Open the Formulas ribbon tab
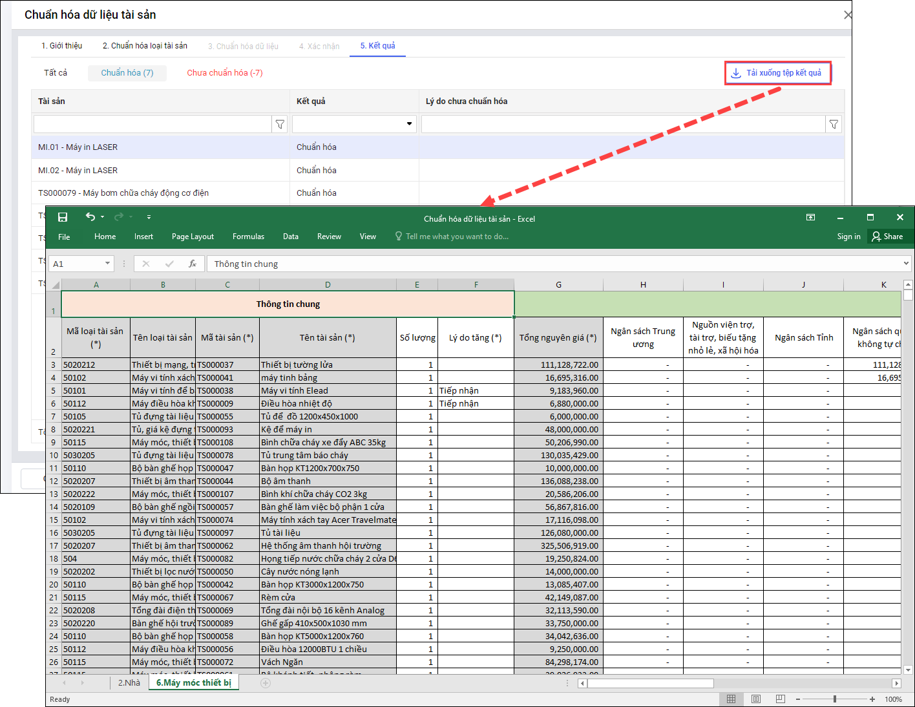The height and width of the screenshot is (707, 915). coord(248,237)
